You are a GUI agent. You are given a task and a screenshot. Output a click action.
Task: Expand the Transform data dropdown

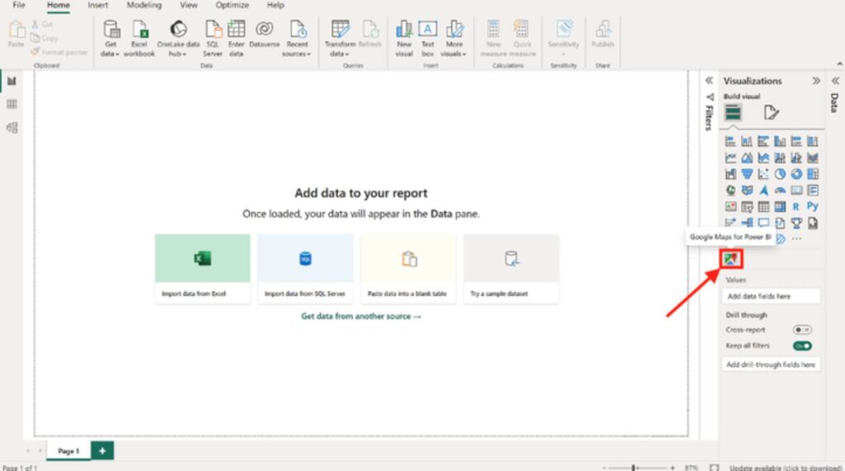[x=340, y=49]
